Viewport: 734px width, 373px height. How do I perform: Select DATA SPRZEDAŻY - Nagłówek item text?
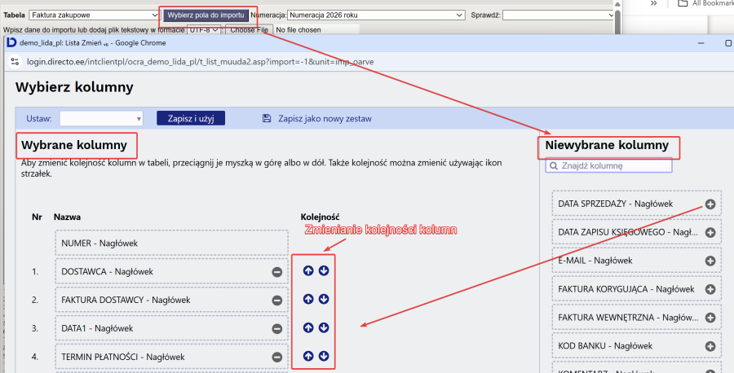pyautogui.click(x=616, y=204)
